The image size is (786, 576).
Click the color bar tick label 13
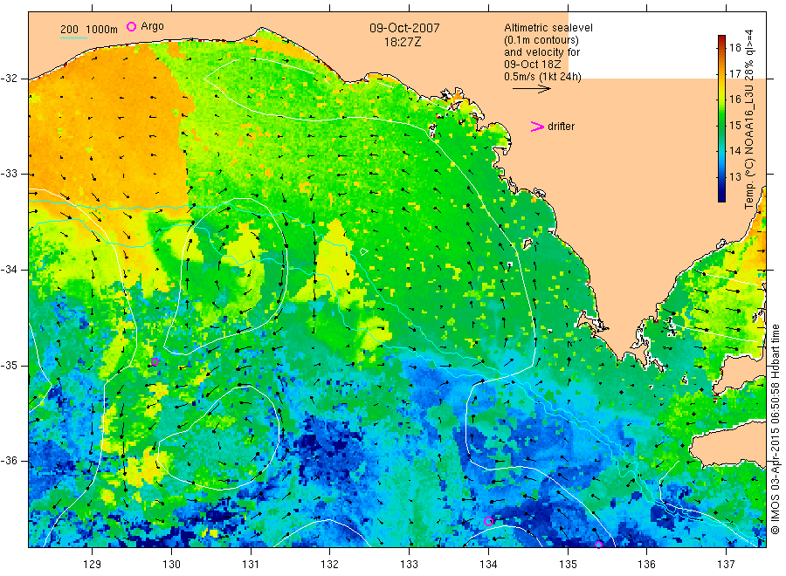click(734, 176)
